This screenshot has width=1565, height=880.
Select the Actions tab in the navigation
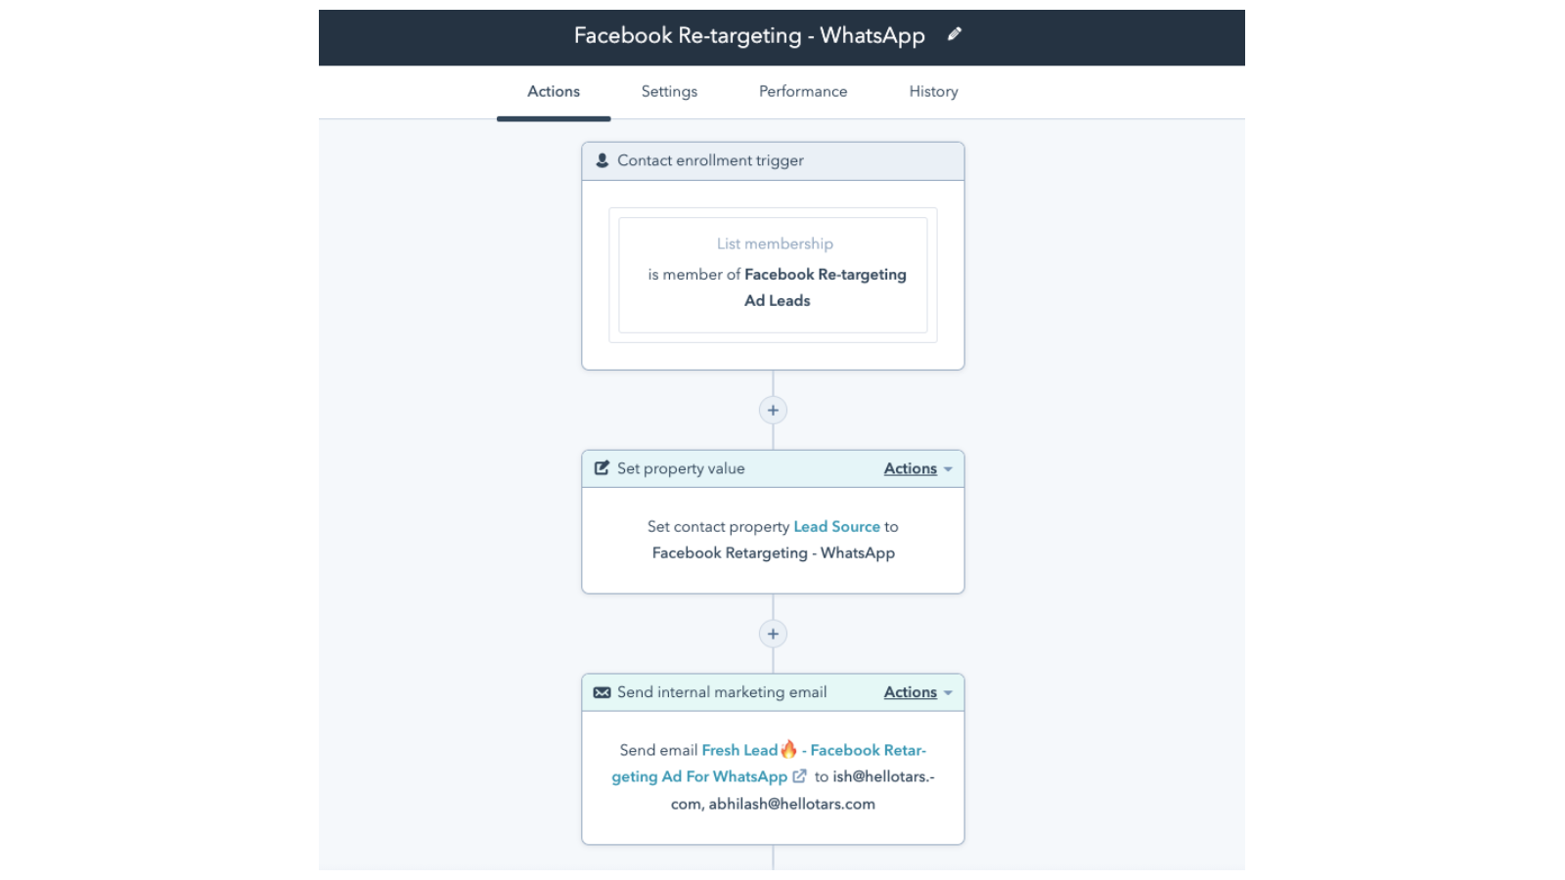pyautogui.click(x=554, y=91)
